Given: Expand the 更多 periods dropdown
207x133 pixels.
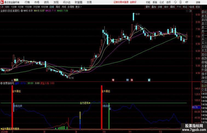Looking at the screenshot, I should coord(78,7).
